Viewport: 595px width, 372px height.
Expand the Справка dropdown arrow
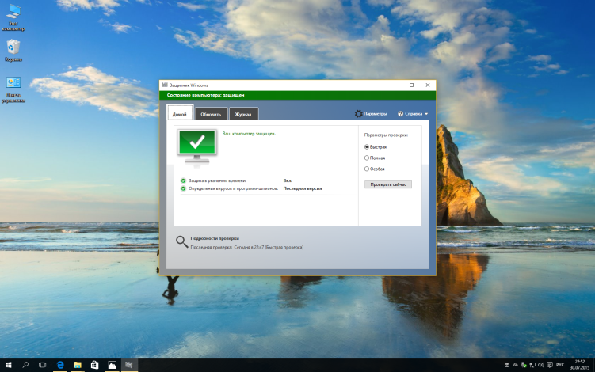tap(426, 114)
